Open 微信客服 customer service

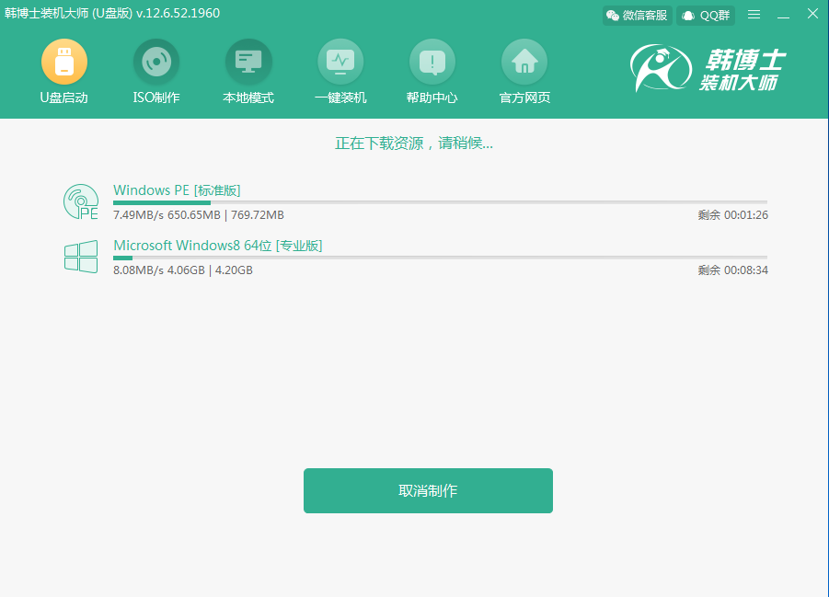pyautogui.click(x=637, y=15)
